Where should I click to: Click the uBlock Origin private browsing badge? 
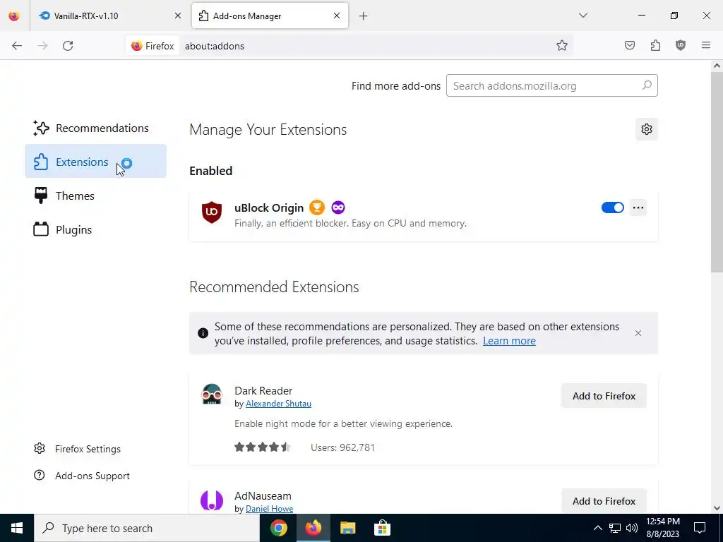click(x=338, y=207)
